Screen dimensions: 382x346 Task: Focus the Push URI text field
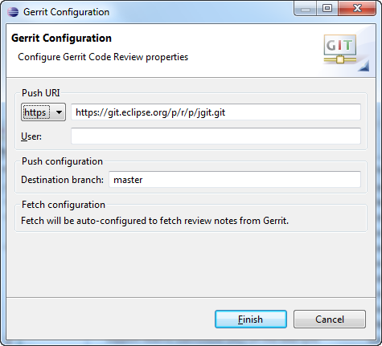(216, 112)
